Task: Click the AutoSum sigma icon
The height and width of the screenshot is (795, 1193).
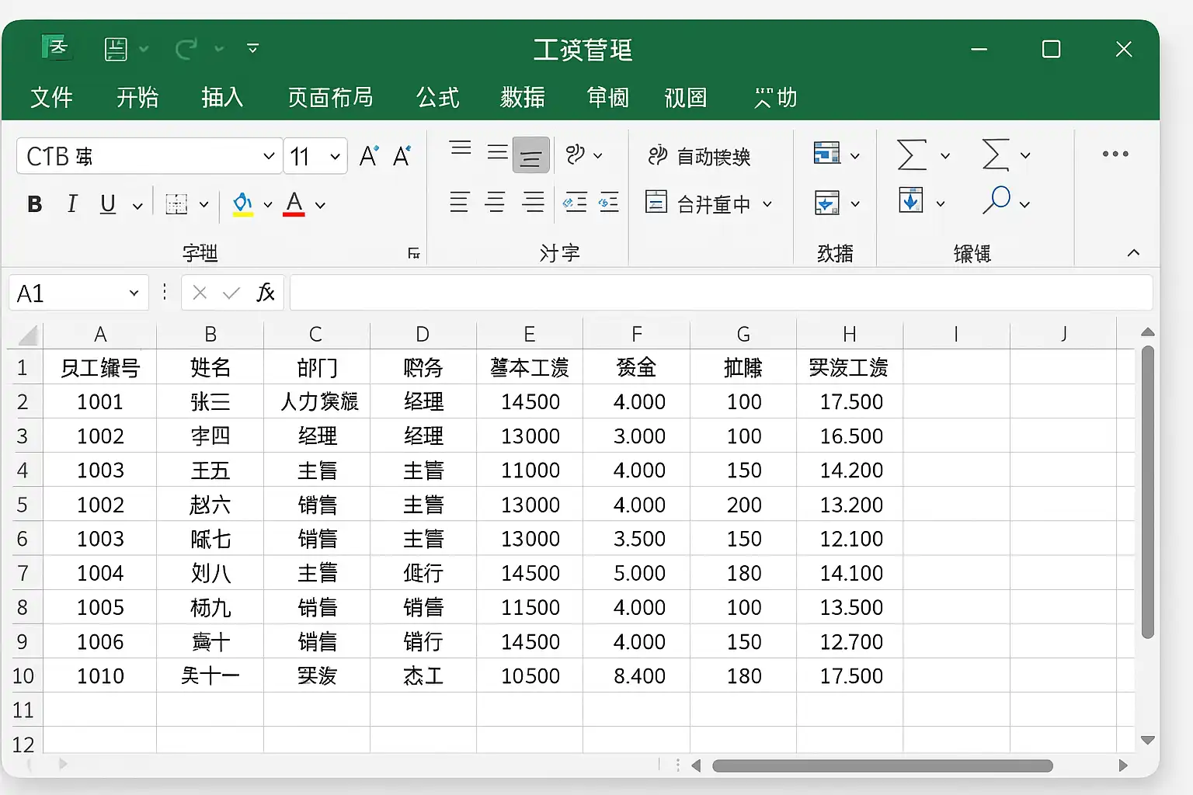Action: coord(912,154)
